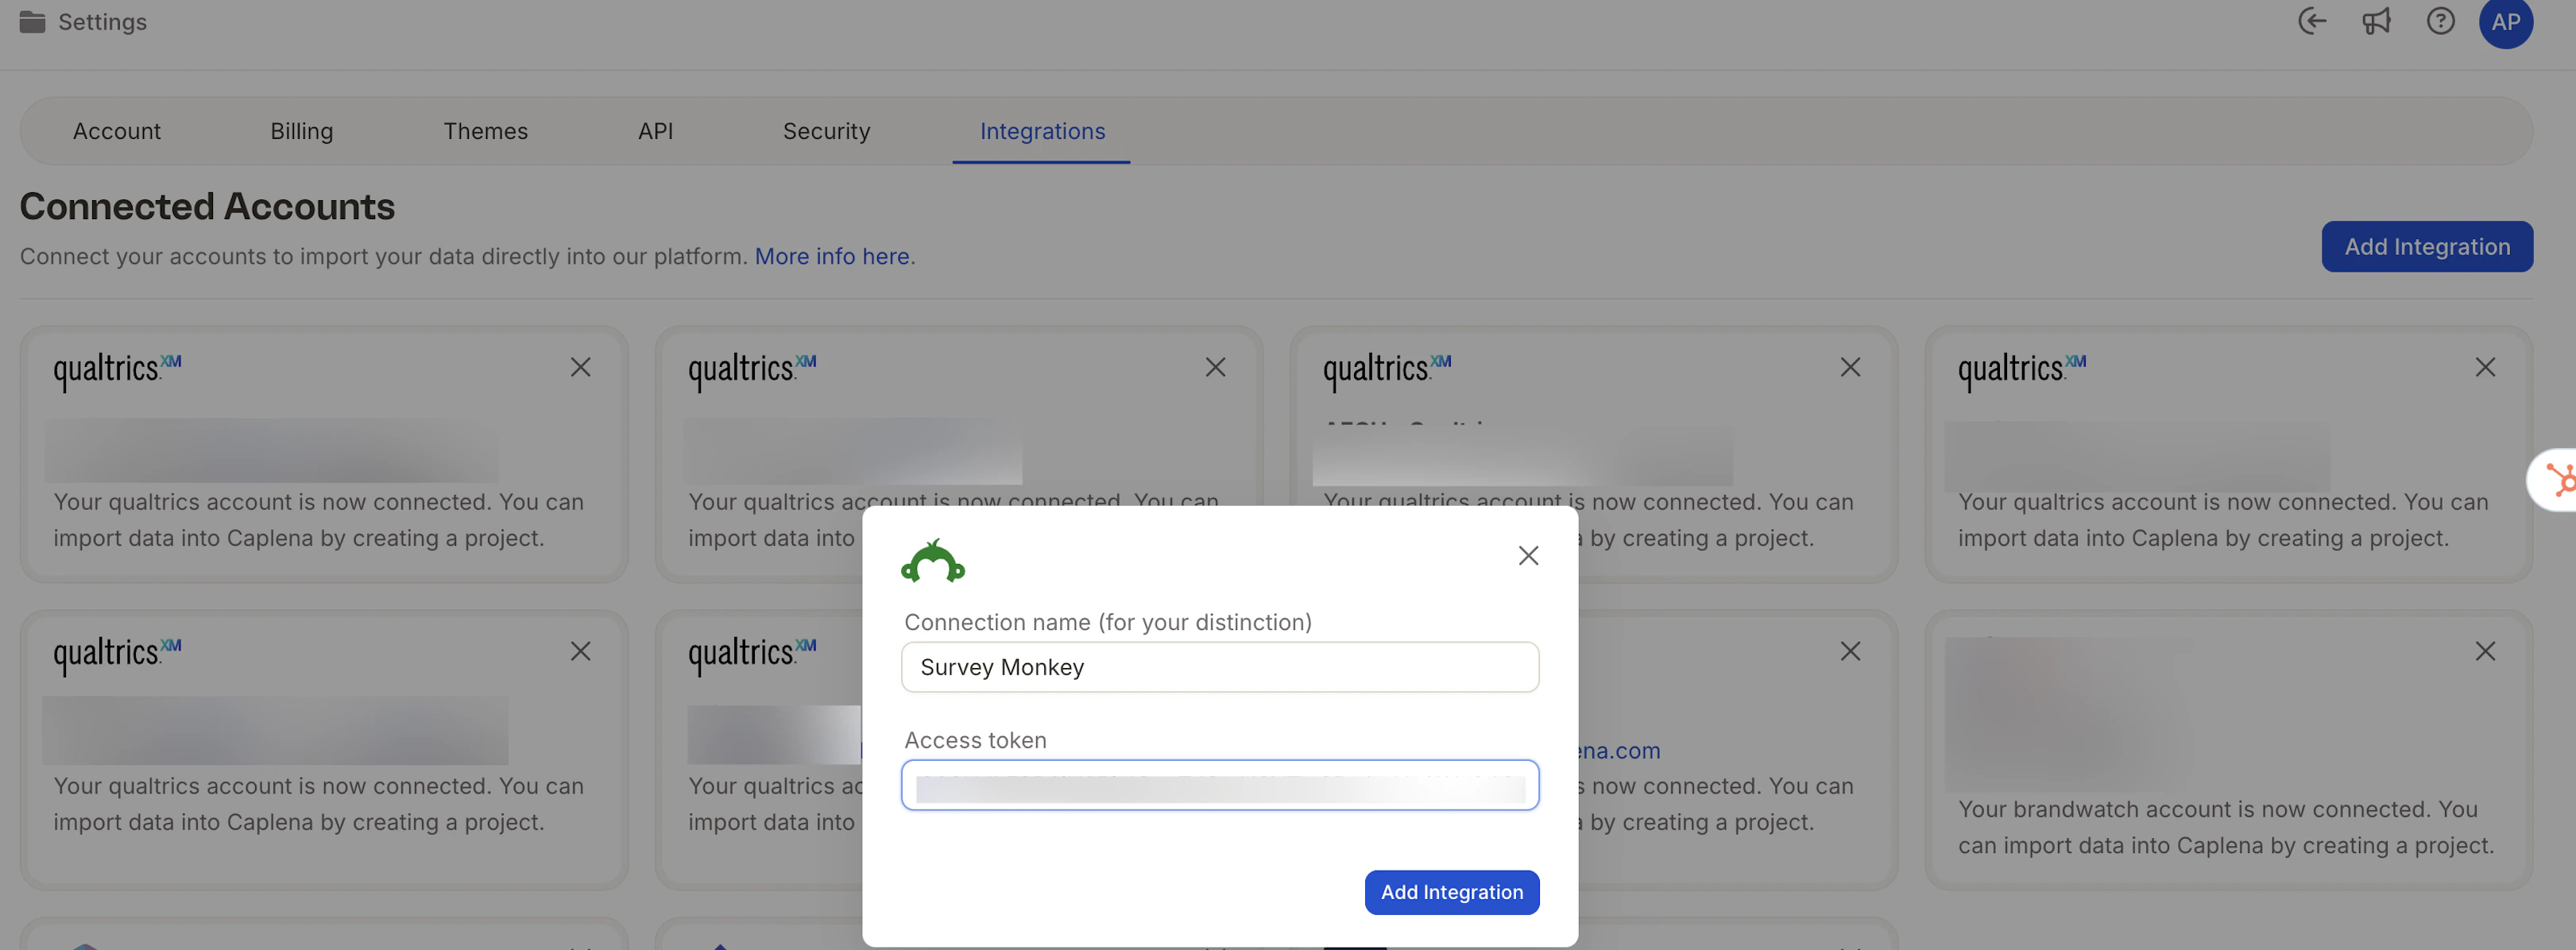Switch to the Billing tab
2576x950 pixels.
click(301, 131)
